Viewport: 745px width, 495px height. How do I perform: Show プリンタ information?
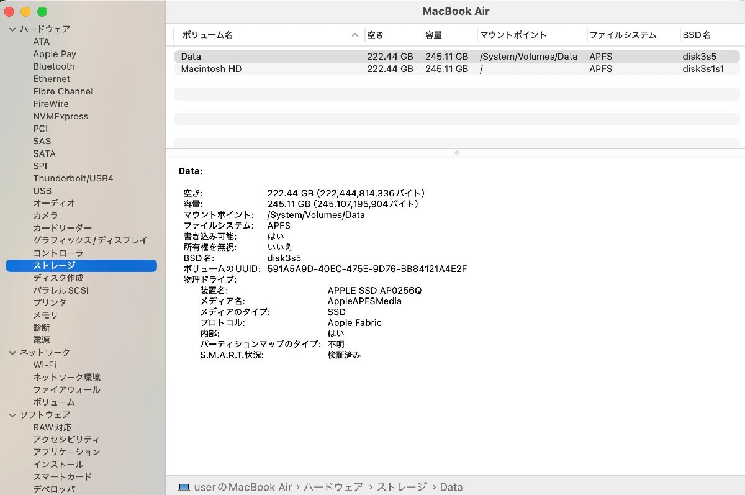pyautogui.click(x=50, y=302)
